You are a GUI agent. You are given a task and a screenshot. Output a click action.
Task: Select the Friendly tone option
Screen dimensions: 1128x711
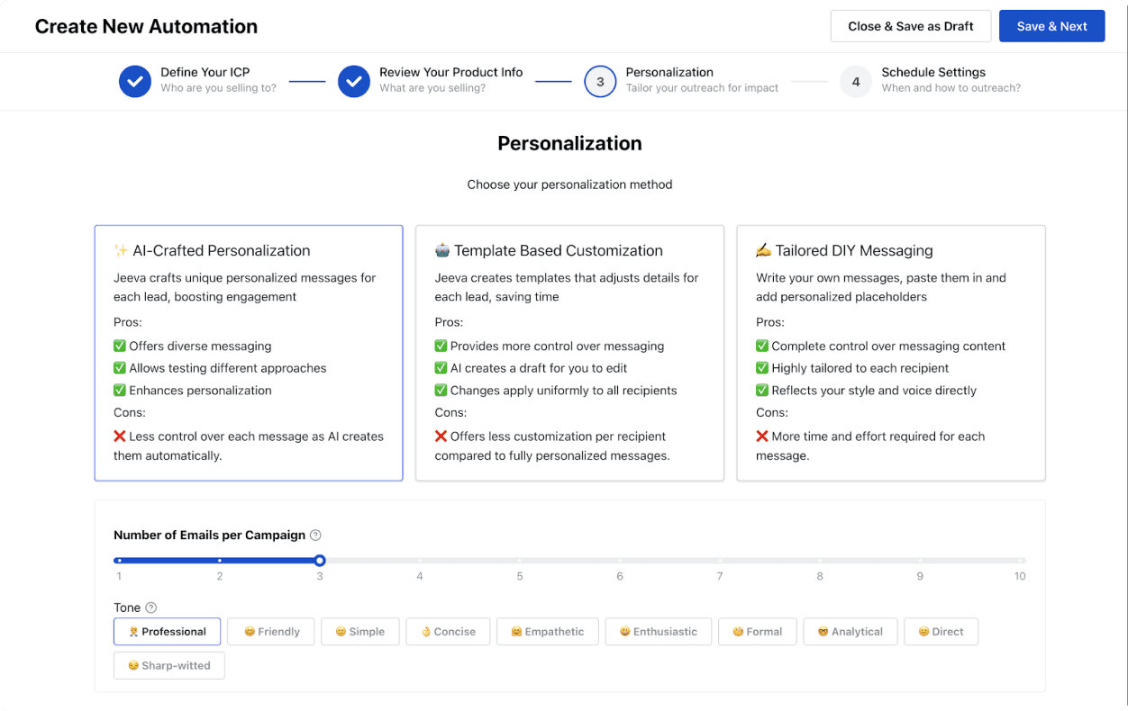pyautogui.click(x=270, y=632)
